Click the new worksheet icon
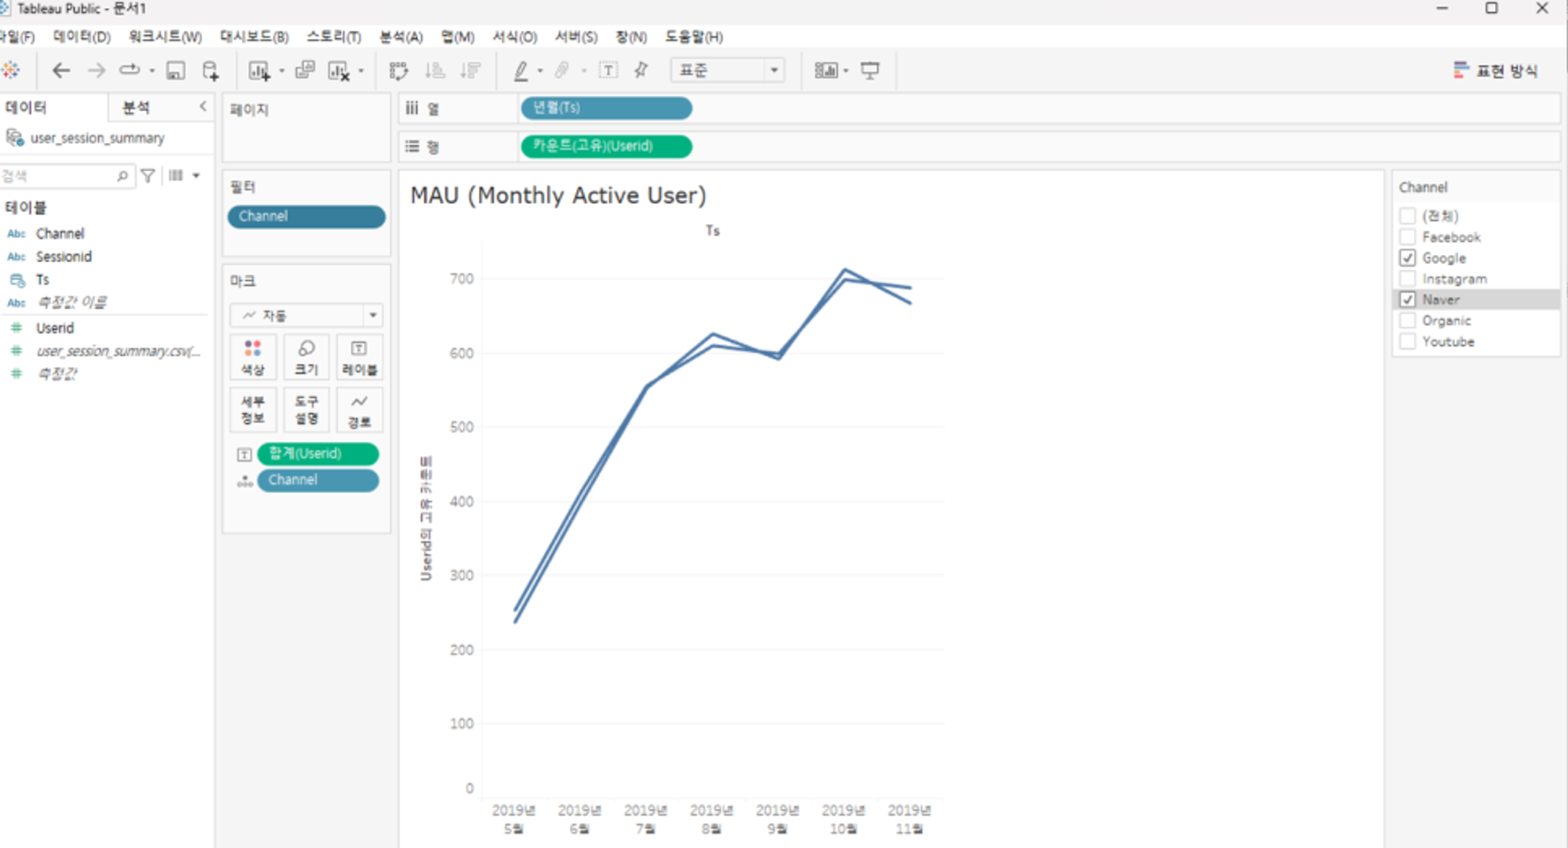 259,71
